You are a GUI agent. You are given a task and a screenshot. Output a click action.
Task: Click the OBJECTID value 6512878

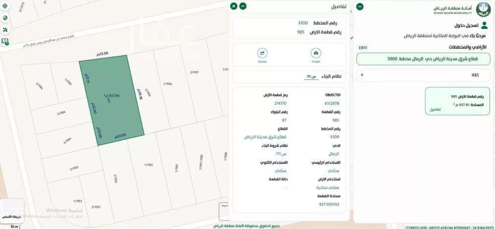point(332,103)
